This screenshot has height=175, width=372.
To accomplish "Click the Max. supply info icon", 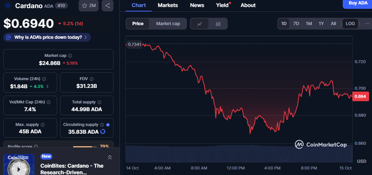I will pos(42,125).
